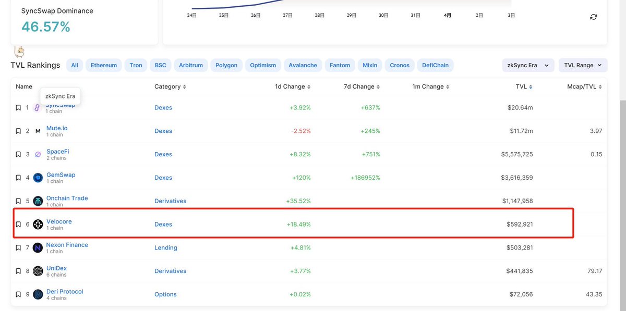Bookmark the SpaceFi row
Screen dimensions: 626x311
click(x=18, y=154)
